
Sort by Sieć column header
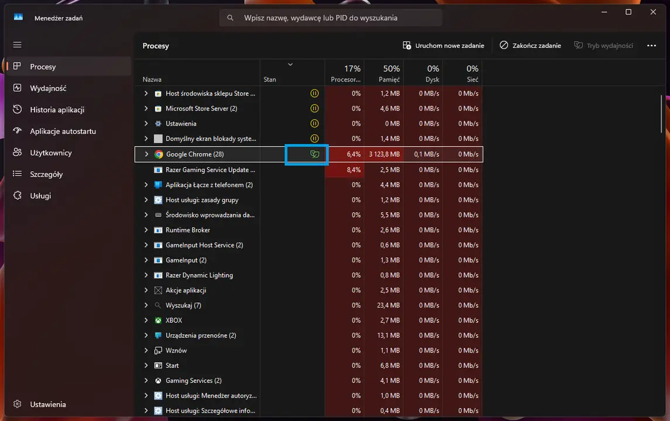(463, 73)
